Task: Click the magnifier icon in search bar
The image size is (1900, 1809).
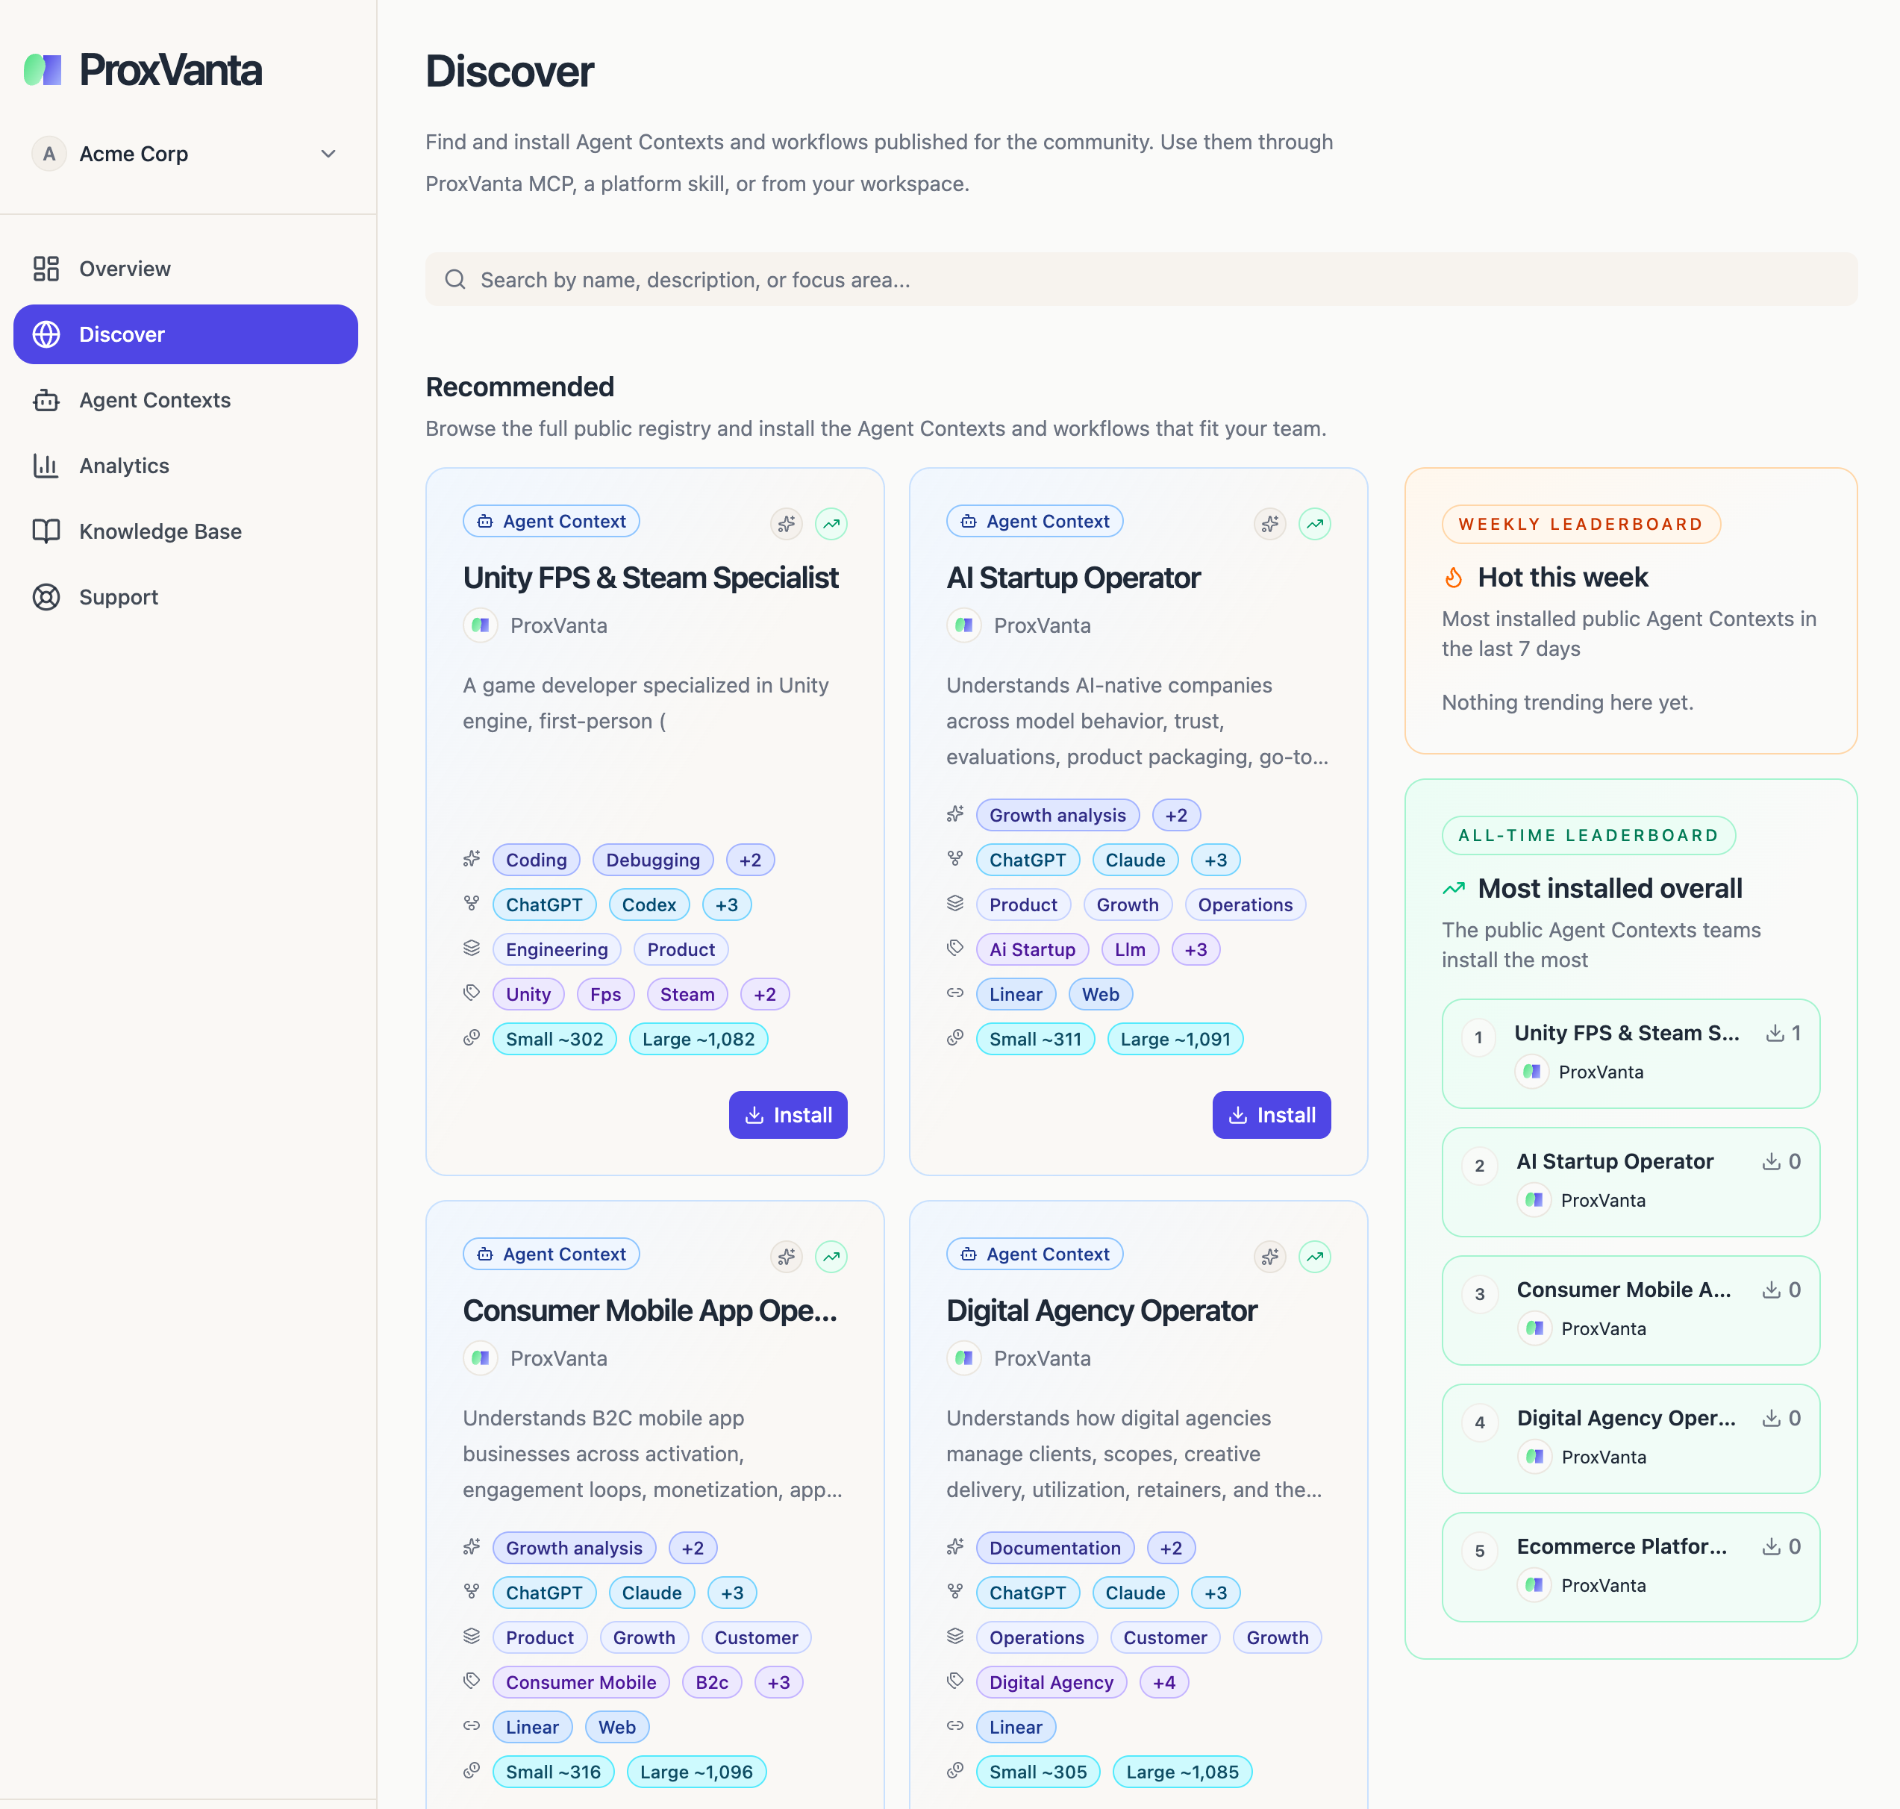Action: [455, 280]
